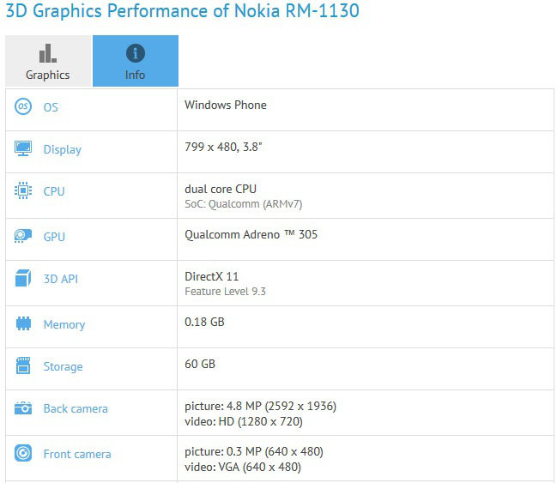Switch to the Graphics tab
557x483 pixels.
(x=48, y=61)
